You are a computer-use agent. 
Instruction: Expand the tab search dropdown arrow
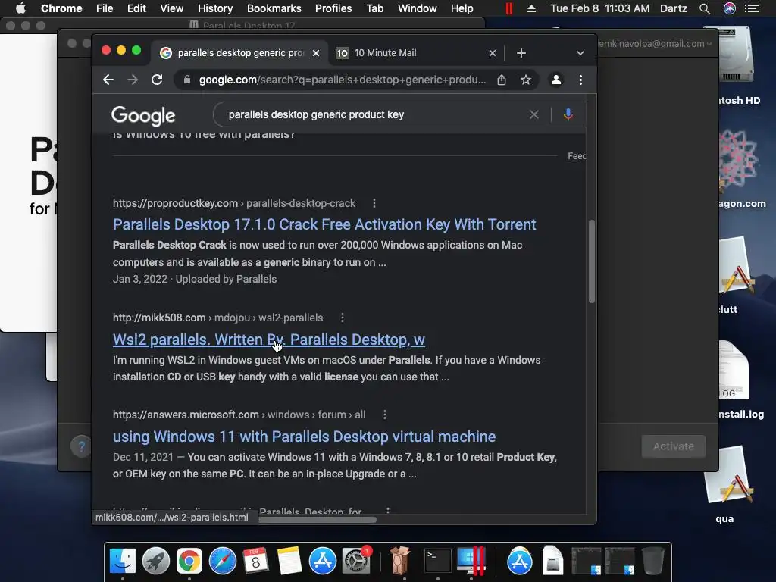point(580,53)
